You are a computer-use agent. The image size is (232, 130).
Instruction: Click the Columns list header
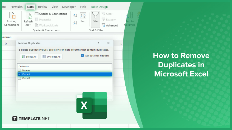click(x=23, y=66)
